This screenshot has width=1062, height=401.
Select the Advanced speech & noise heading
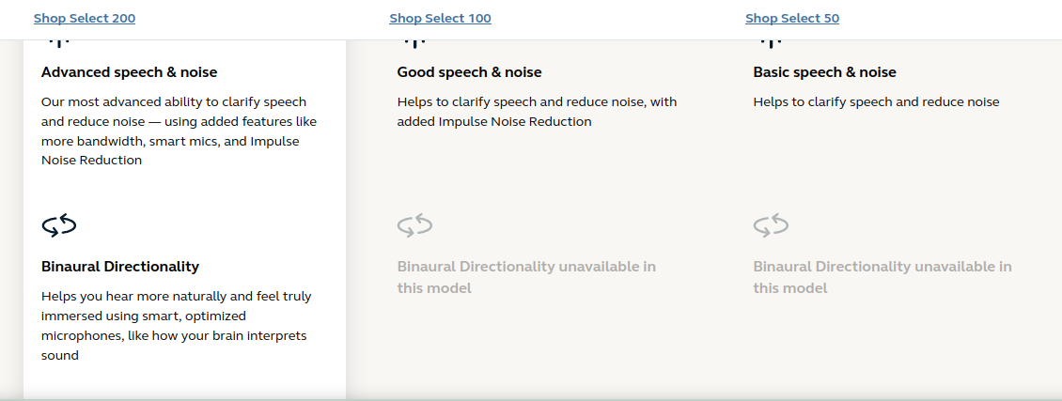pyautogui.click(x=130, y=72)
